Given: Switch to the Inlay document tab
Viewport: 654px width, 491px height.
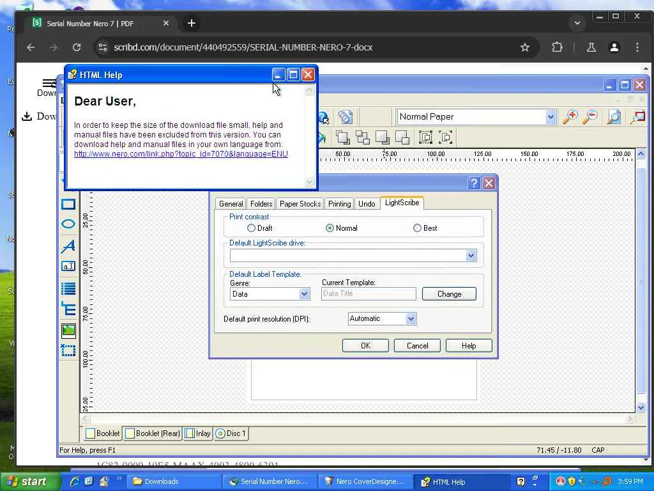Looking at the screenshot, I should pyautogui.click(x=198, y=434).
